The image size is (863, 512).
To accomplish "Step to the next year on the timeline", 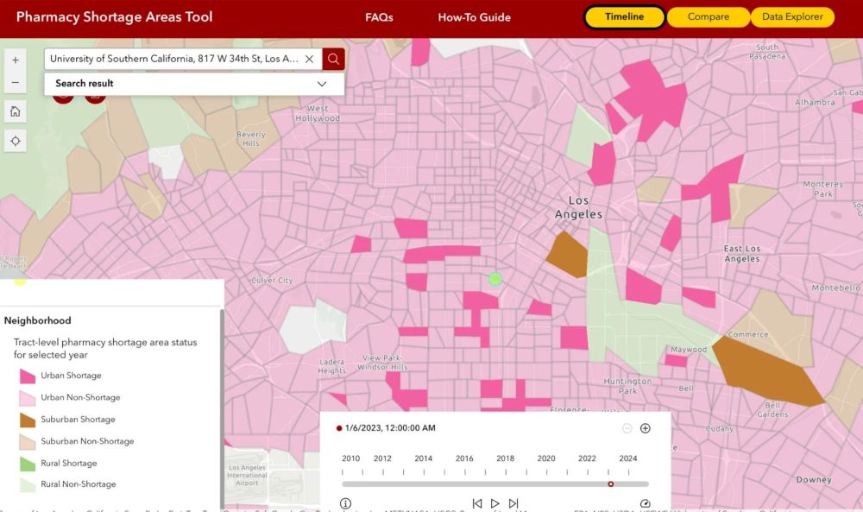I will (513, 503).
